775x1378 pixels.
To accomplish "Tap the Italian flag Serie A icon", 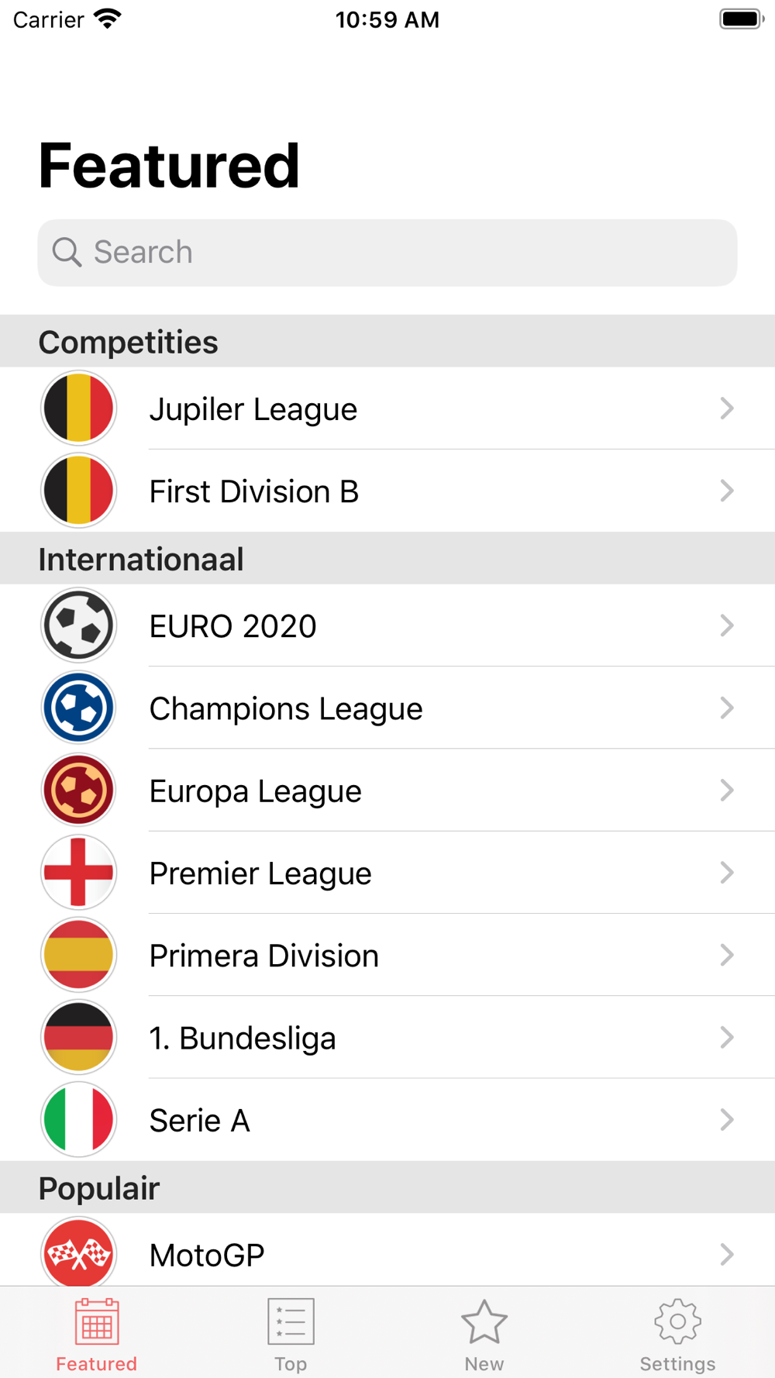I will coord(78,1120).
